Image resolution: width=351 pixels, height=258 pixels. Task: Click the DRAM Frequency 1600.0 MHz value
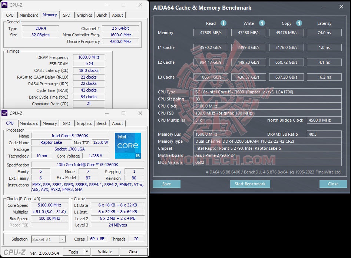(x=89, y=57)
